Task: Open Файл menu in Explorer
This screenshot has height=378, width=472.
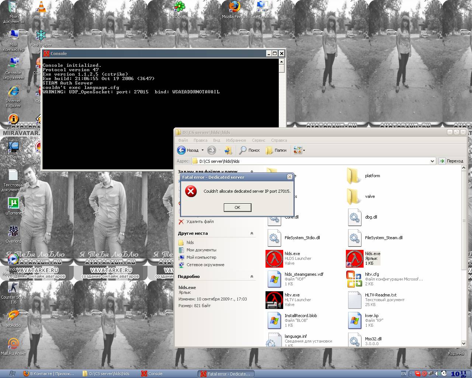Action: pyautogui.click(x=183, y=140)
